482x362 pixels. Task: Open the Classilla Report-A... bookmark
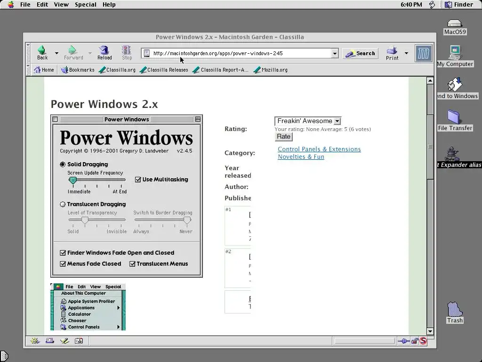(x=220, y=70)
